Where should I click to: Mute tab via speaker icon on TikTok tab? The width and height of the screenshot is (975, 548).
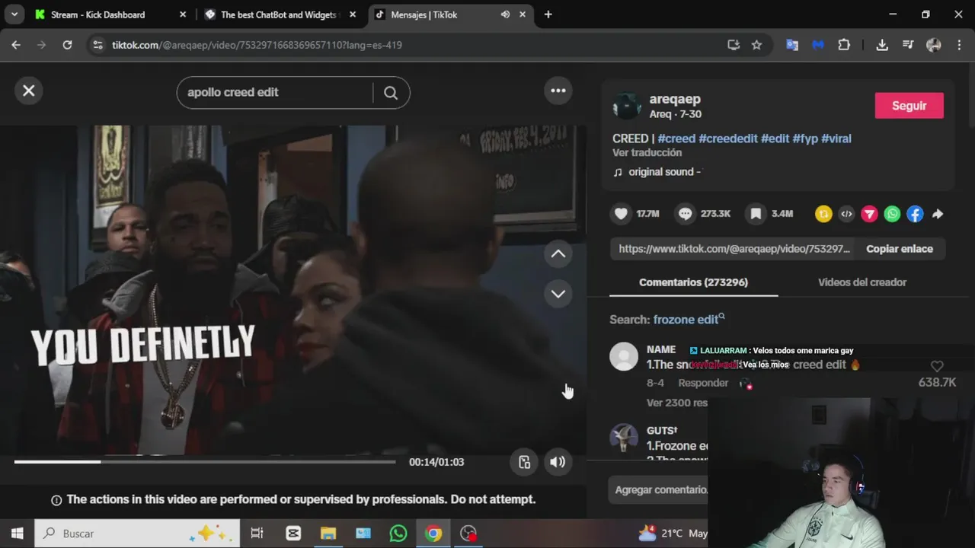505,14
